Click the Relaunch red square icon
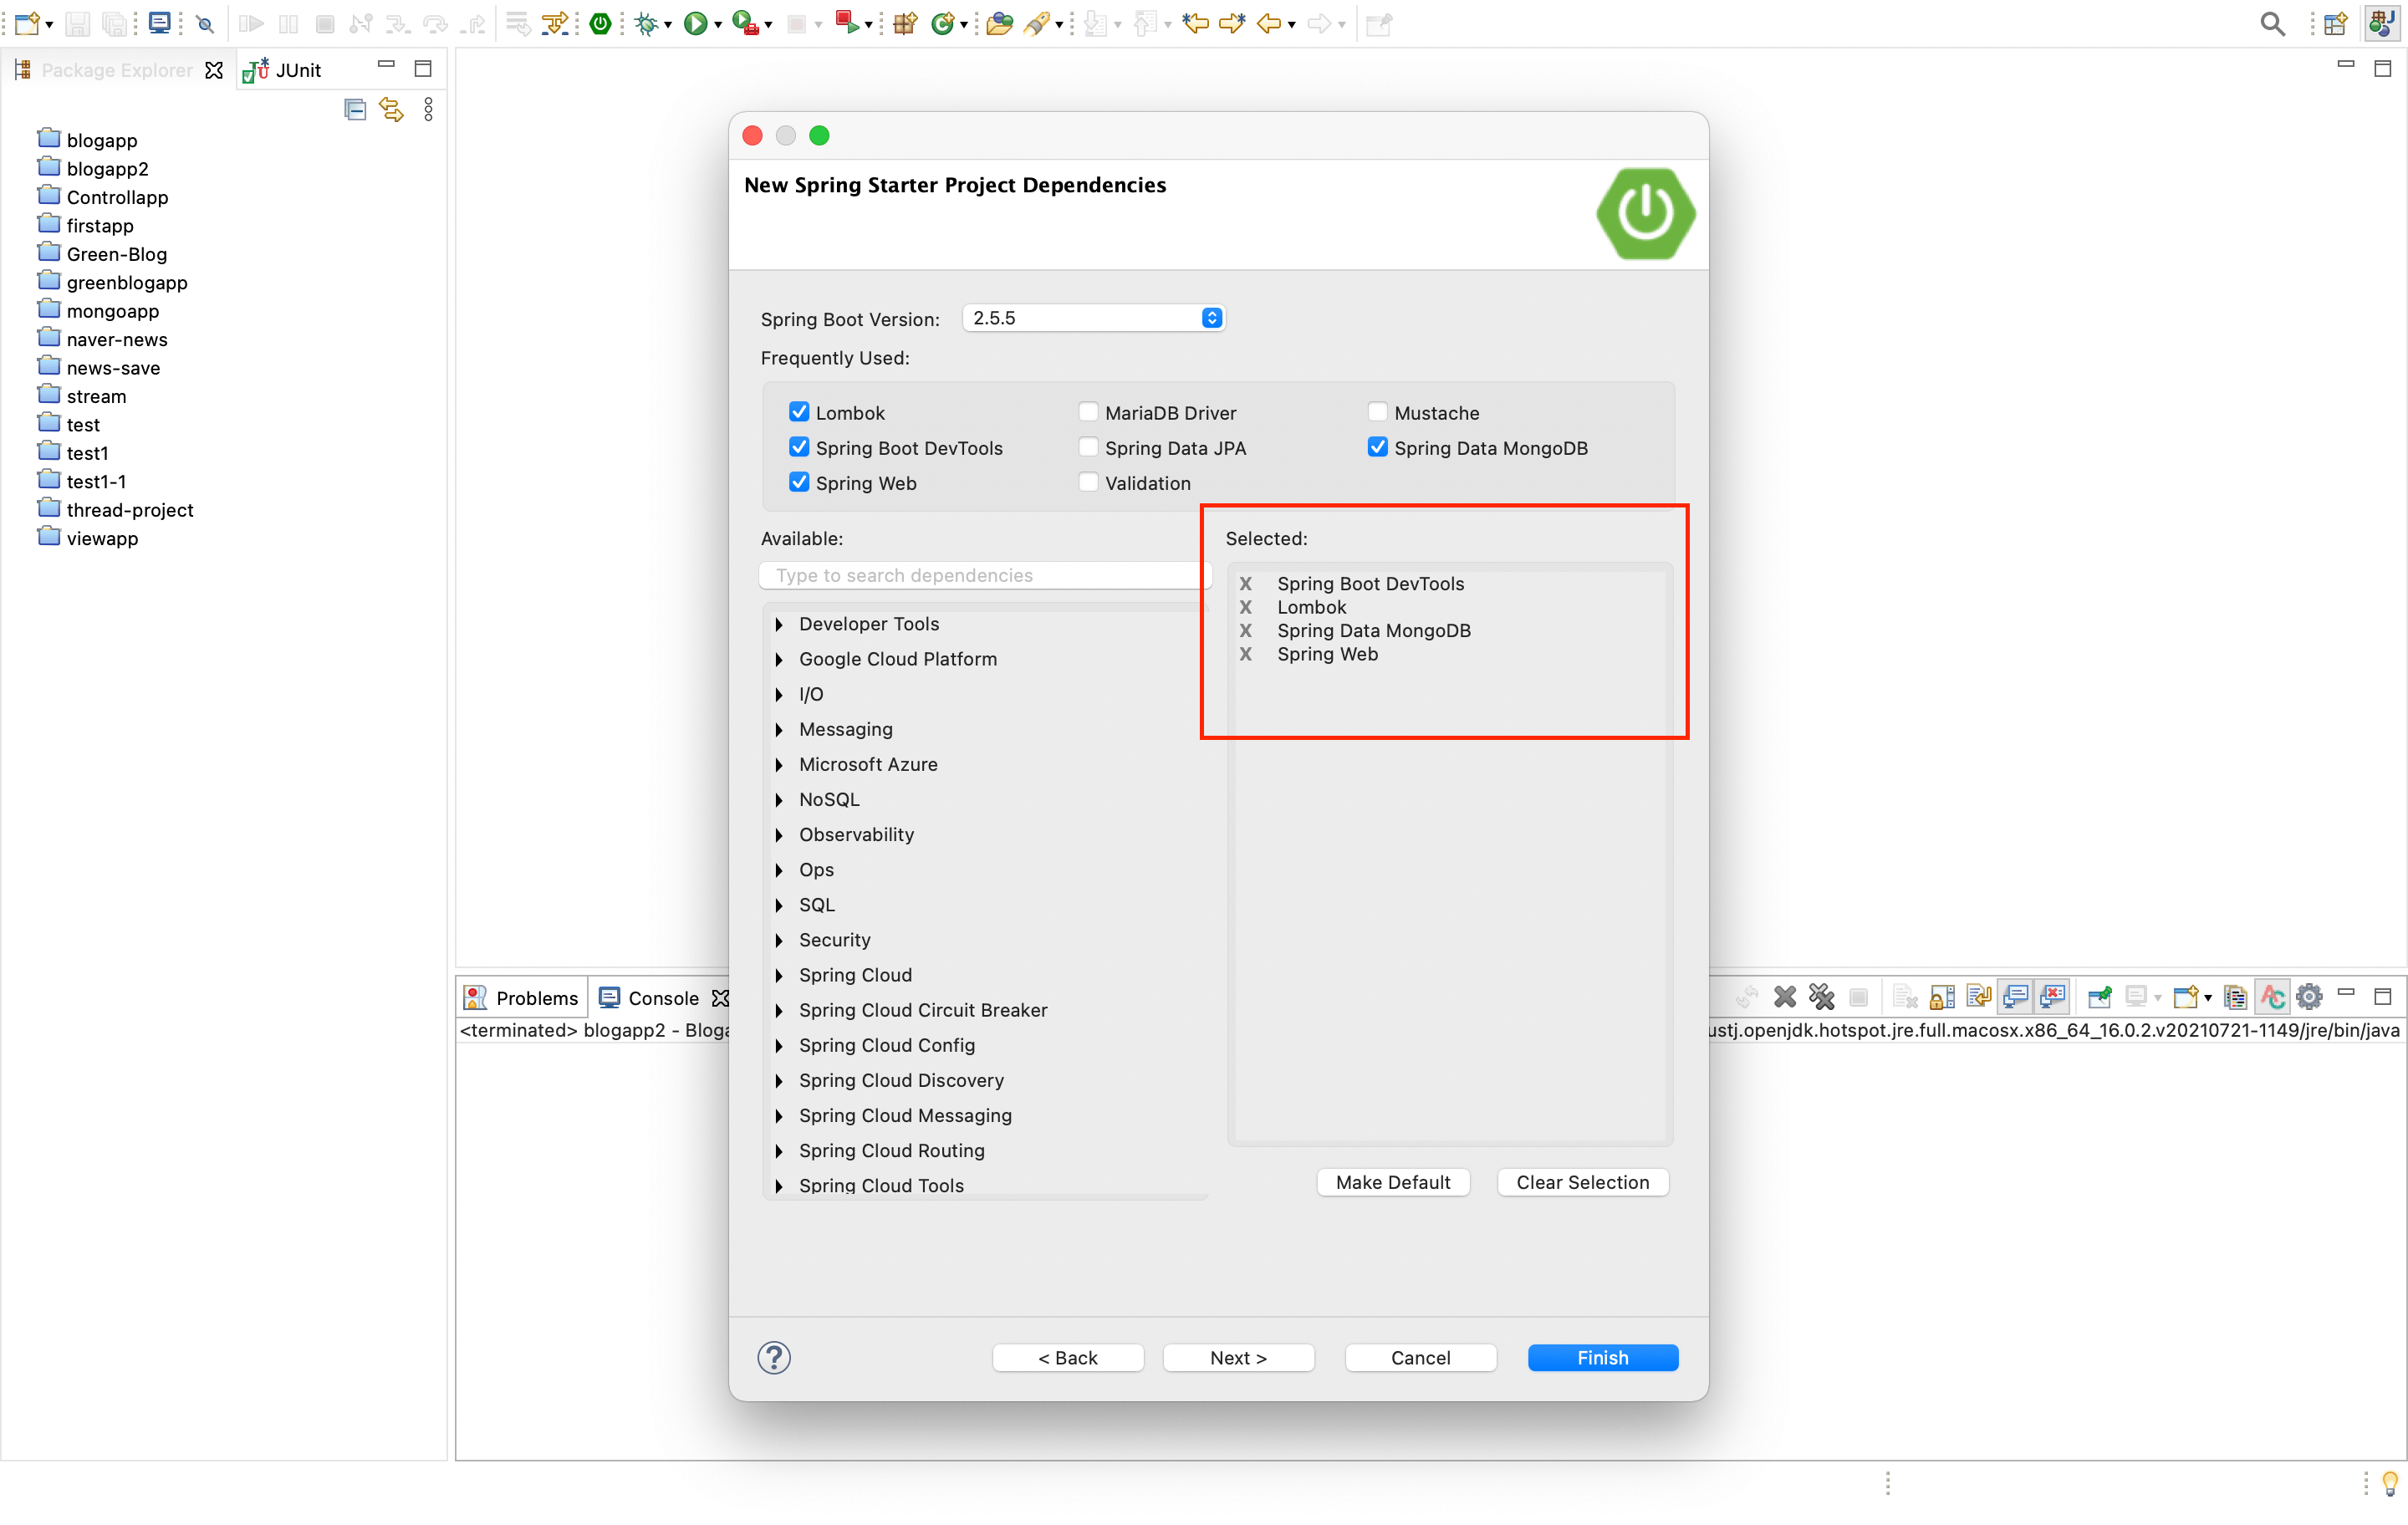The height and width of the screenshot is (1525, 2408). [x=846, y=23]
